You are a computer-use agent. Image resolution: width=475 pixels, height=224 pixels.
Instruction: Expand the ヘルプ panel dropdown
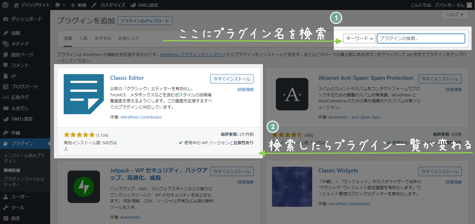click(454, 14)
